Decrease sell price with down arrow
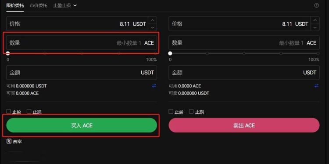 click(315, 28)
